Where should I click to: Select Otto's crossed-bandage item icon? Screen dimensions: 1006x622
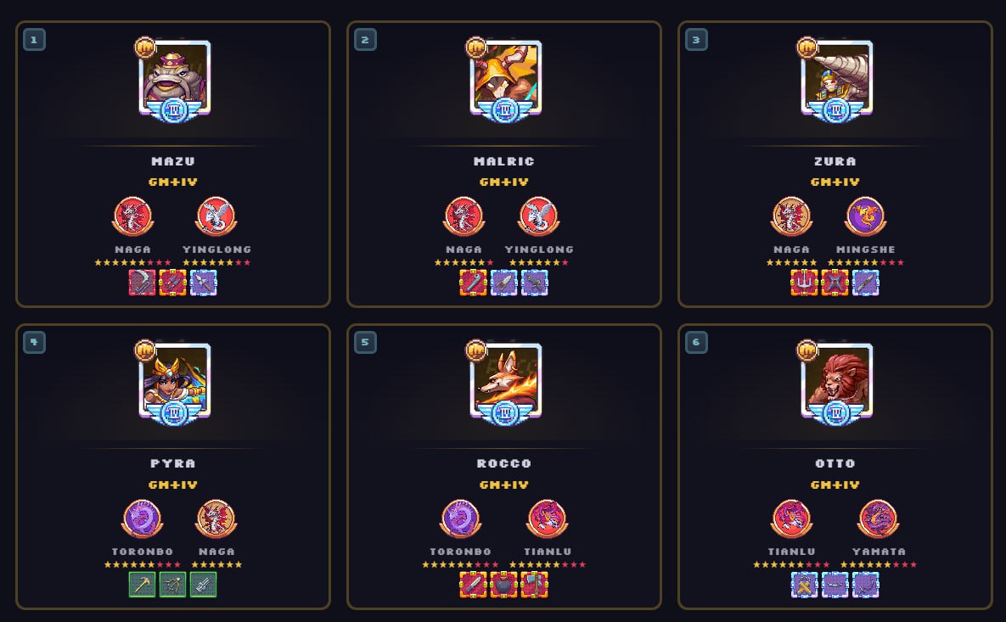point(804,585)
